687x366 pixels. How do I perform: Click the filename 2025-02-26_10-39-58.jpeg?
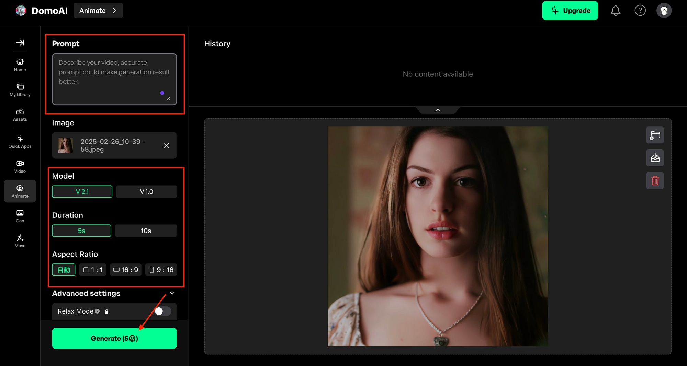click(x=112, y=145)
